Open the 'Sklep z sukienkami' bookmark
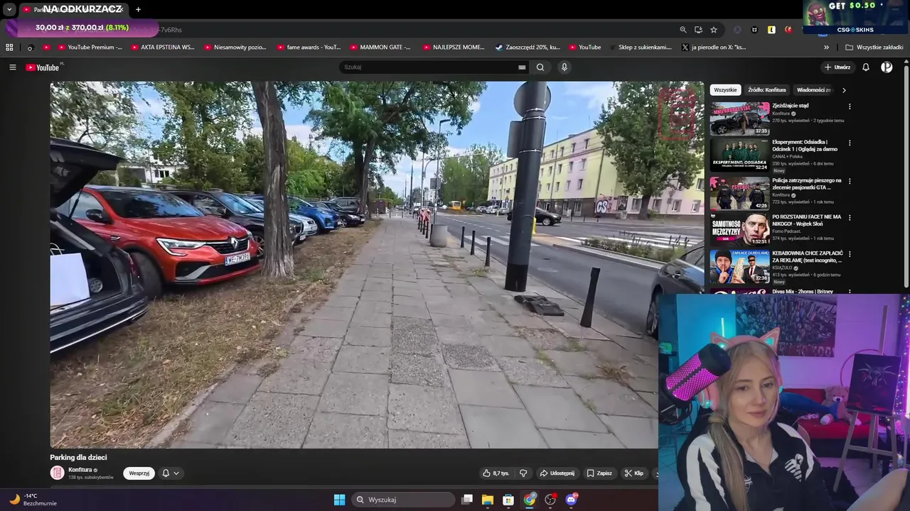 coord(639,48)
